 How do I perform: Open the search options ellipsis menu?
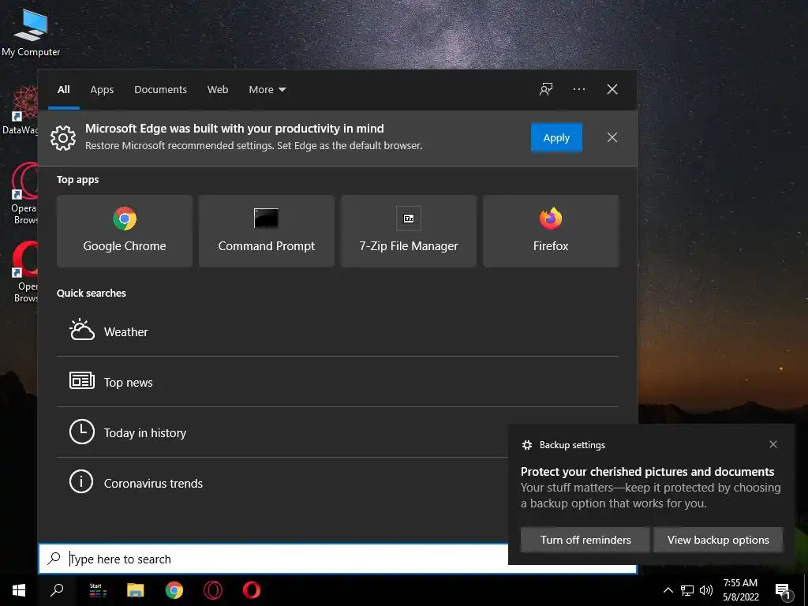(x=579, y=89)
